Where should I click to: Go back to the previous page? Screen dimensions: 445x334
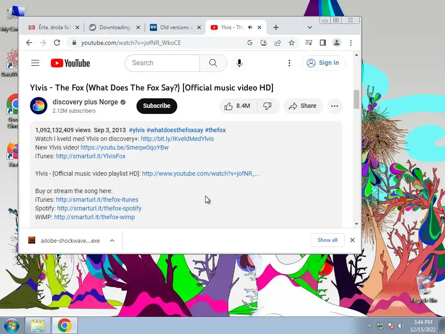click(x=29, y=43)
